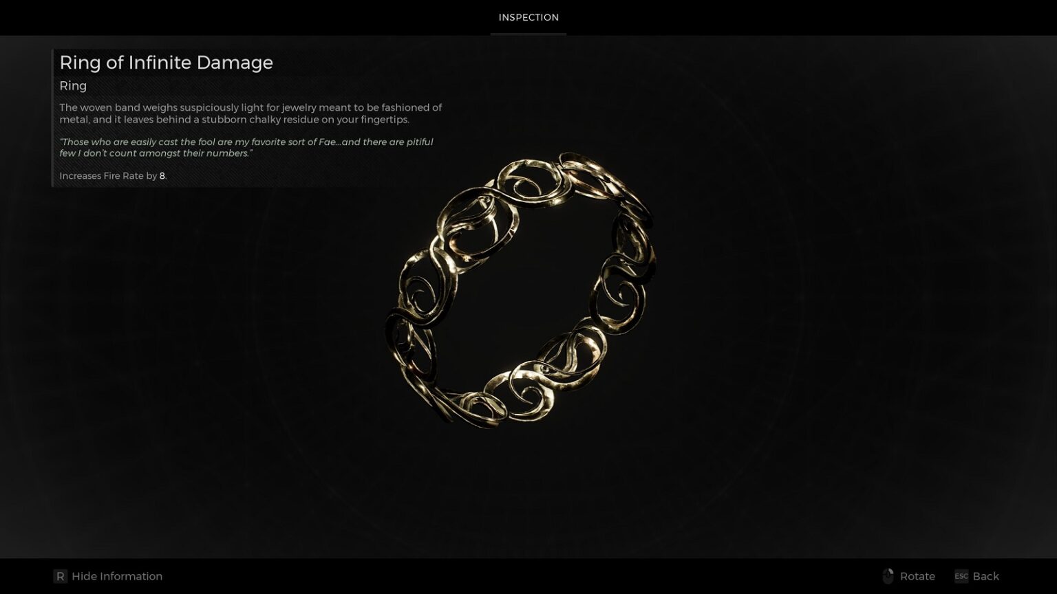This screenshot has height=594, width=1057.
Task: Click the woven band description paragraph
Action: [250, 113]
